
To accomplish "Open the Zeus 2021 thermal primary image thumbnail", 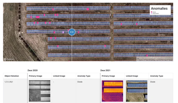I will 112,91.
